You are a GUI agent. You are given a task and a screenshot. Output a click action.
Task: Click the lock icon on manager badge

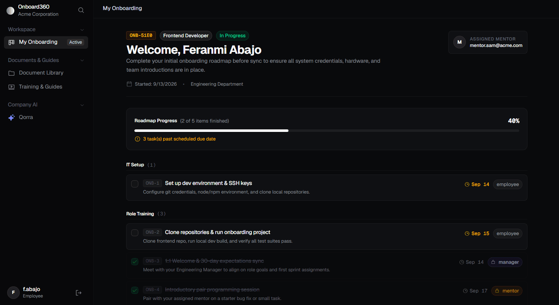tap(493, 262)
